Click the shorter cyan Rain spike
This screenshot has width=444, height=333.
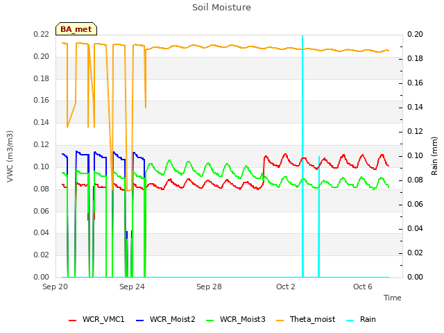pos(319,216)
